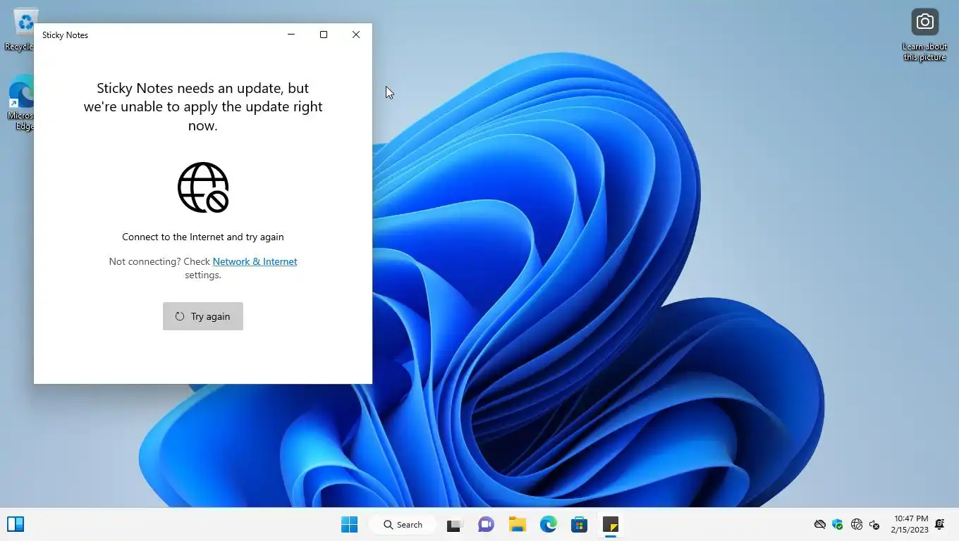Viewport: 959px width, 541px height.
Task: Click 'Connect to the Internet and try again' text
Action: pyautogui.click(x=203, y=237)
